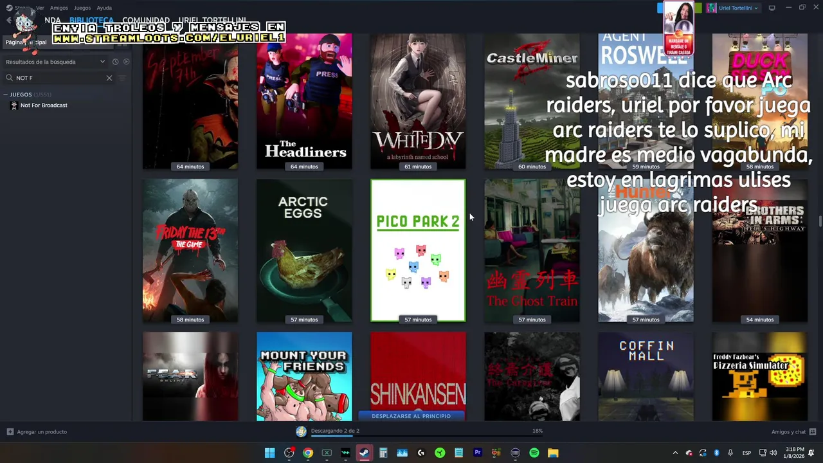823x463 pixels.
Task: Click Descargando 2 de 2 status
Action: (335, 431)
